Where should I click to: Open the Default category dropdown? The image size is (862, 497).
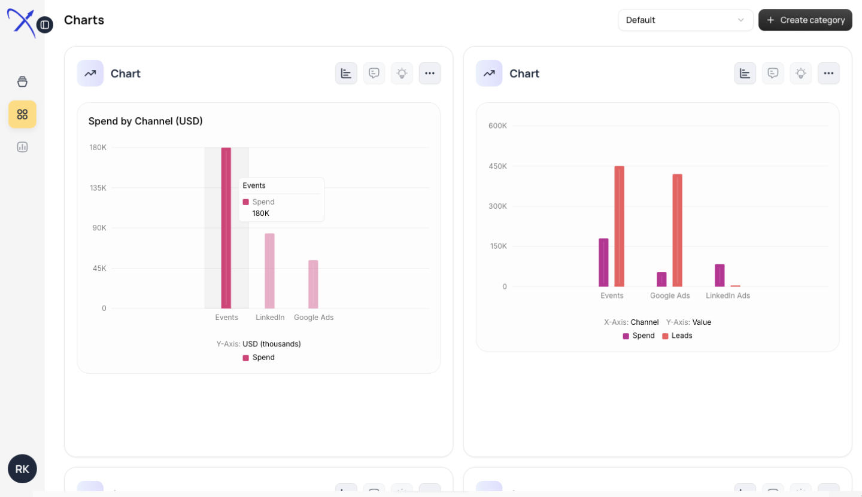(x=685, y=20)
